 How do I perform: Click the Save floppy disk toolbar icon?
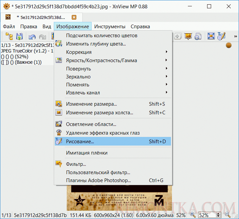(19, 36)
